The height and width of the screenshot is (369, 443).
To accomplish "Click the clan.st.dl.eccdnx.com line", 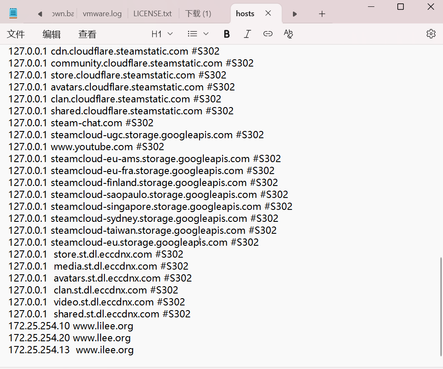I will point(93,290).
